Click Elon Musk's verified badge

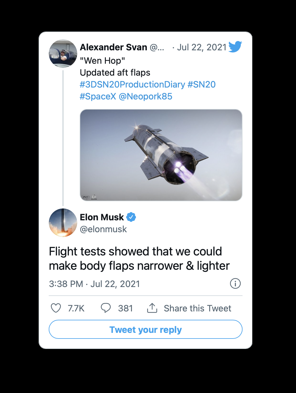point(131,217)
